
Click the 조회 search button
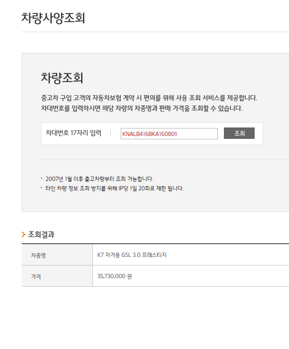coord(239,133)
